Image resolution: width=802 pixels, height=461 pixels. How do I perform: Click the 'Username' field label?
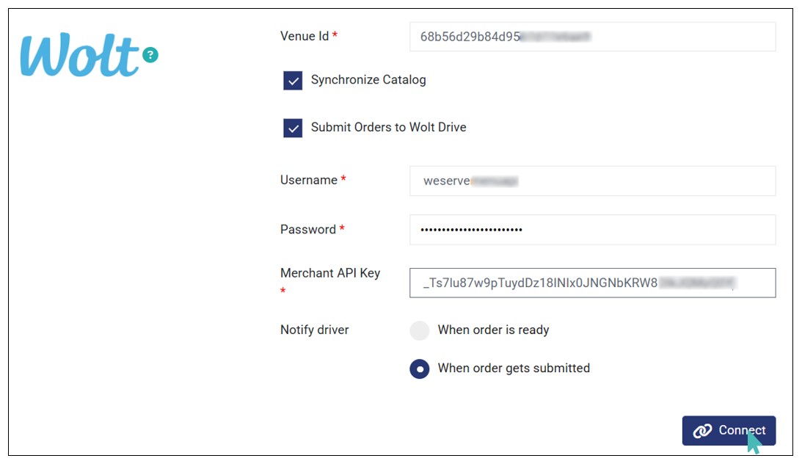(x=308, y=181)
